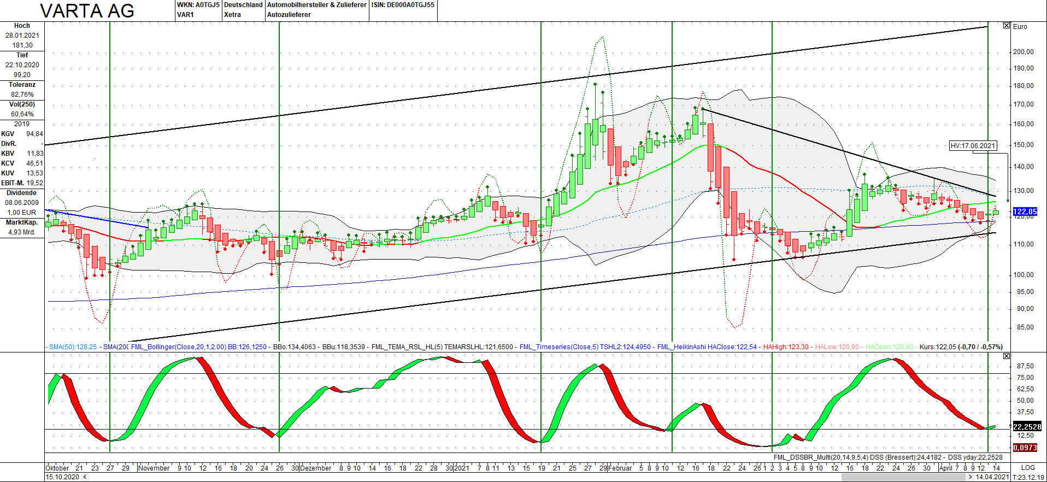Click the end date 14.04.2021
This screenshot has height=482, width=1047.
pos(992,477)
